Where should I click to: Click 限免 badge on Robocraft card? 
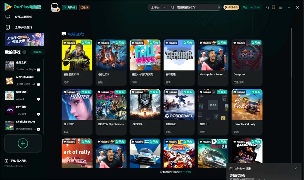pos(188,92)
